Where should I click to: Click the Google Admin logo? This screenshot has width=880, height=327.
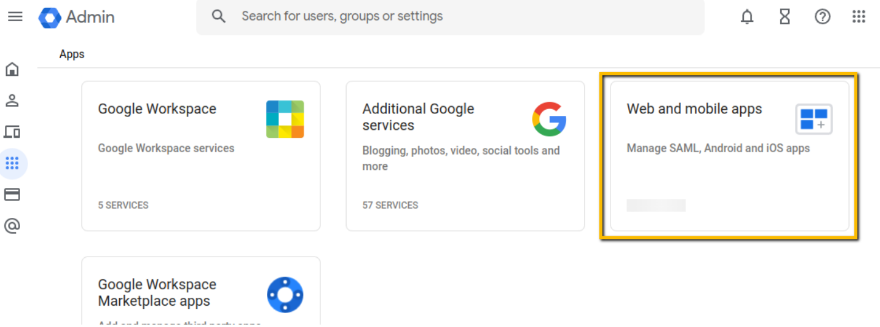49,17
